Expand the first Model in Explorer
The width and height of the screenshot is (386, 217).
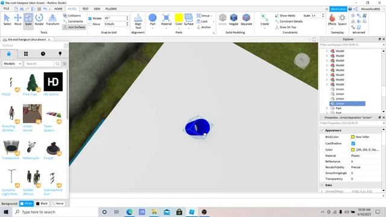tap(327, 51)
